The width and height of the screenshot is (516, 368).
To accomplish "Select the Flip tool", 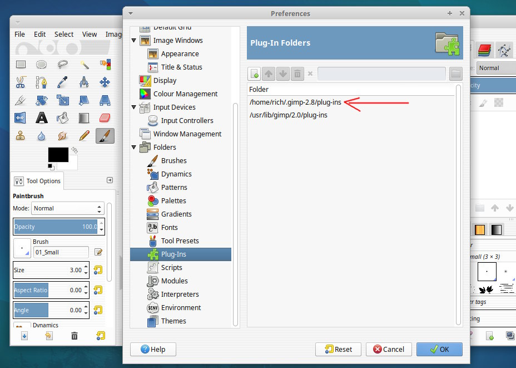I will 21,117.
